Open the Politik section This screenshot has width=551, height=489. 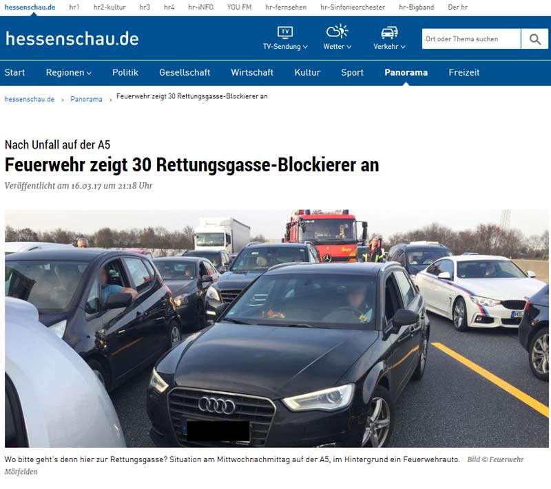coord(125,73)
